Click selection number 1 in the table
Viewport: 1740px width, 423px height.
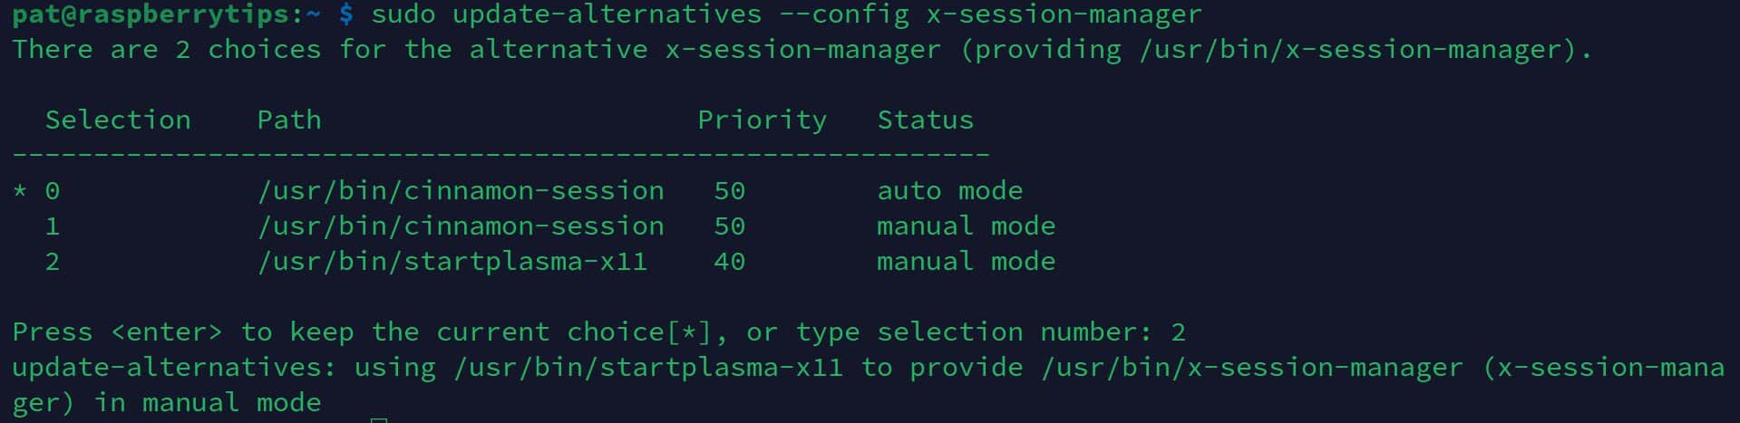[53, 226]
